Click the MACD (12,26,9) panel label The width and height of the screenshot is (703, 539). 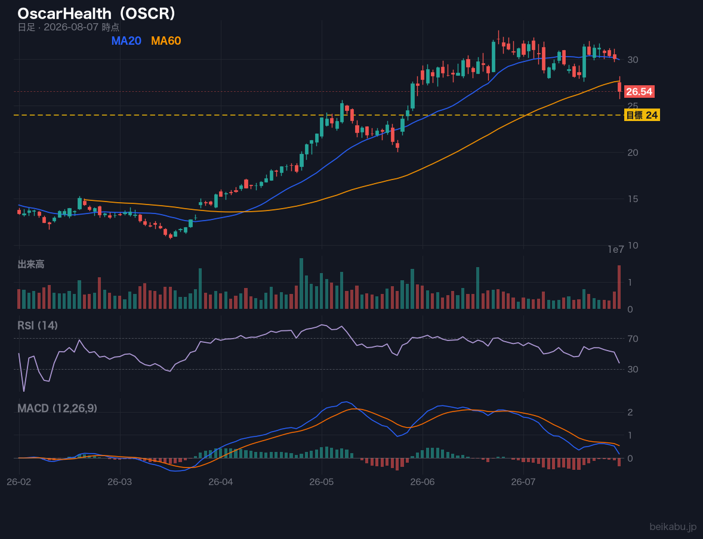(57, 408)
